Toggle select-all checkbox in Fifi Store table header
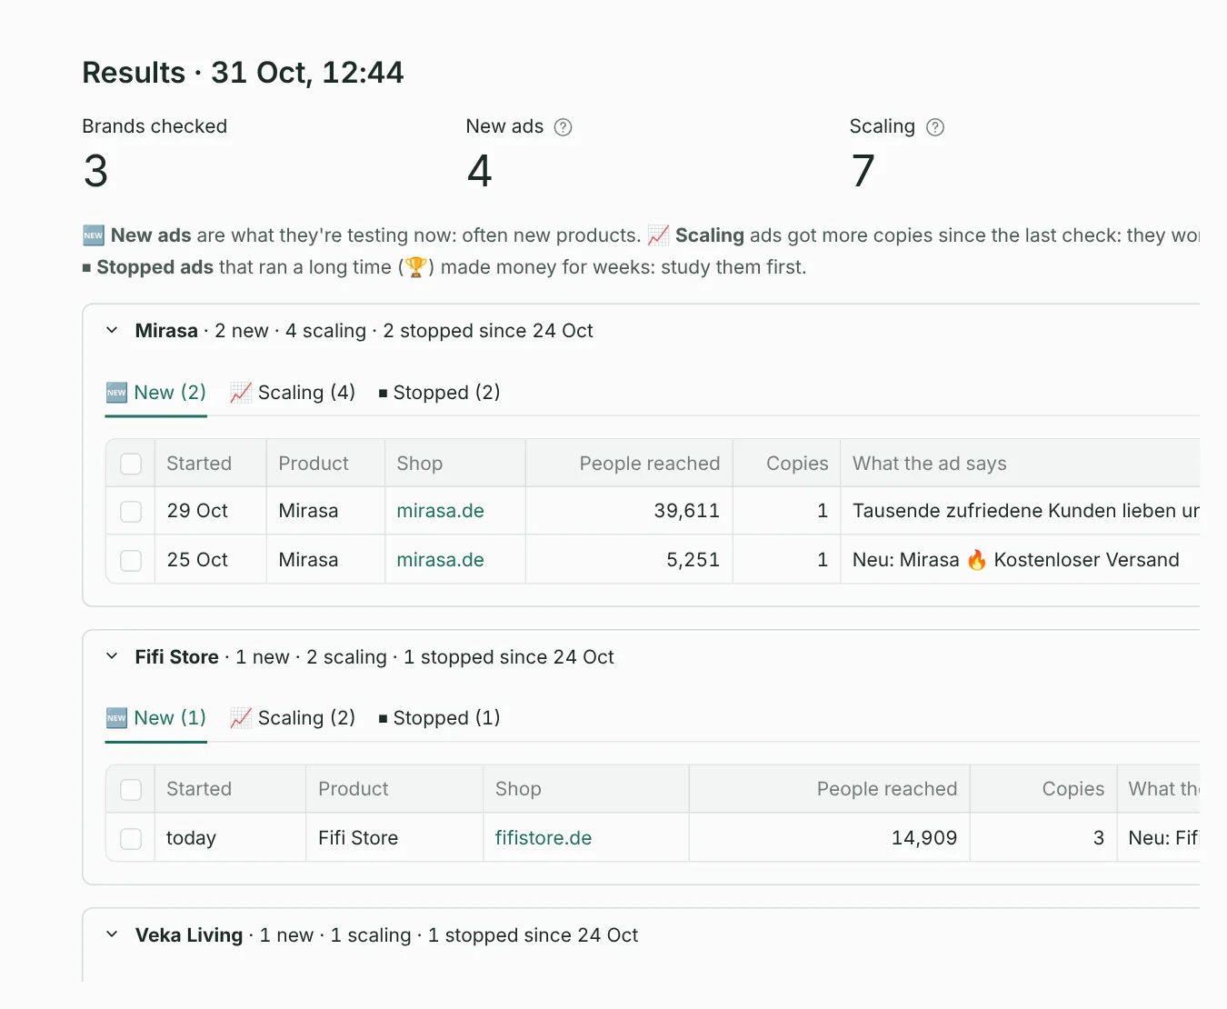Viewport: 1227px width, 1009px height. [x=131, y=789]
